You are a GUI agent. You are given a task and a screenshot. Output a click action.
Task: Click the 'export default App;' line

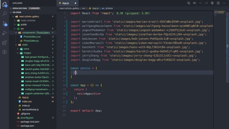click(86, 111)
